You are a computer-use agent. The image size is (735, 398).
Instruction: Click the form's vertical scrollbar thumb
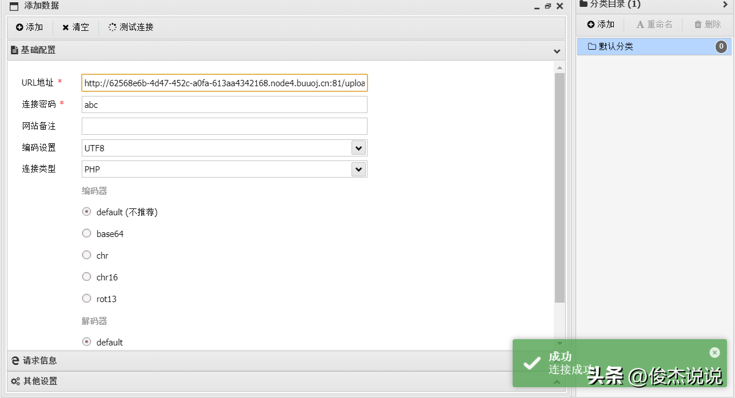pyautogui.click(x=560, y=187)
